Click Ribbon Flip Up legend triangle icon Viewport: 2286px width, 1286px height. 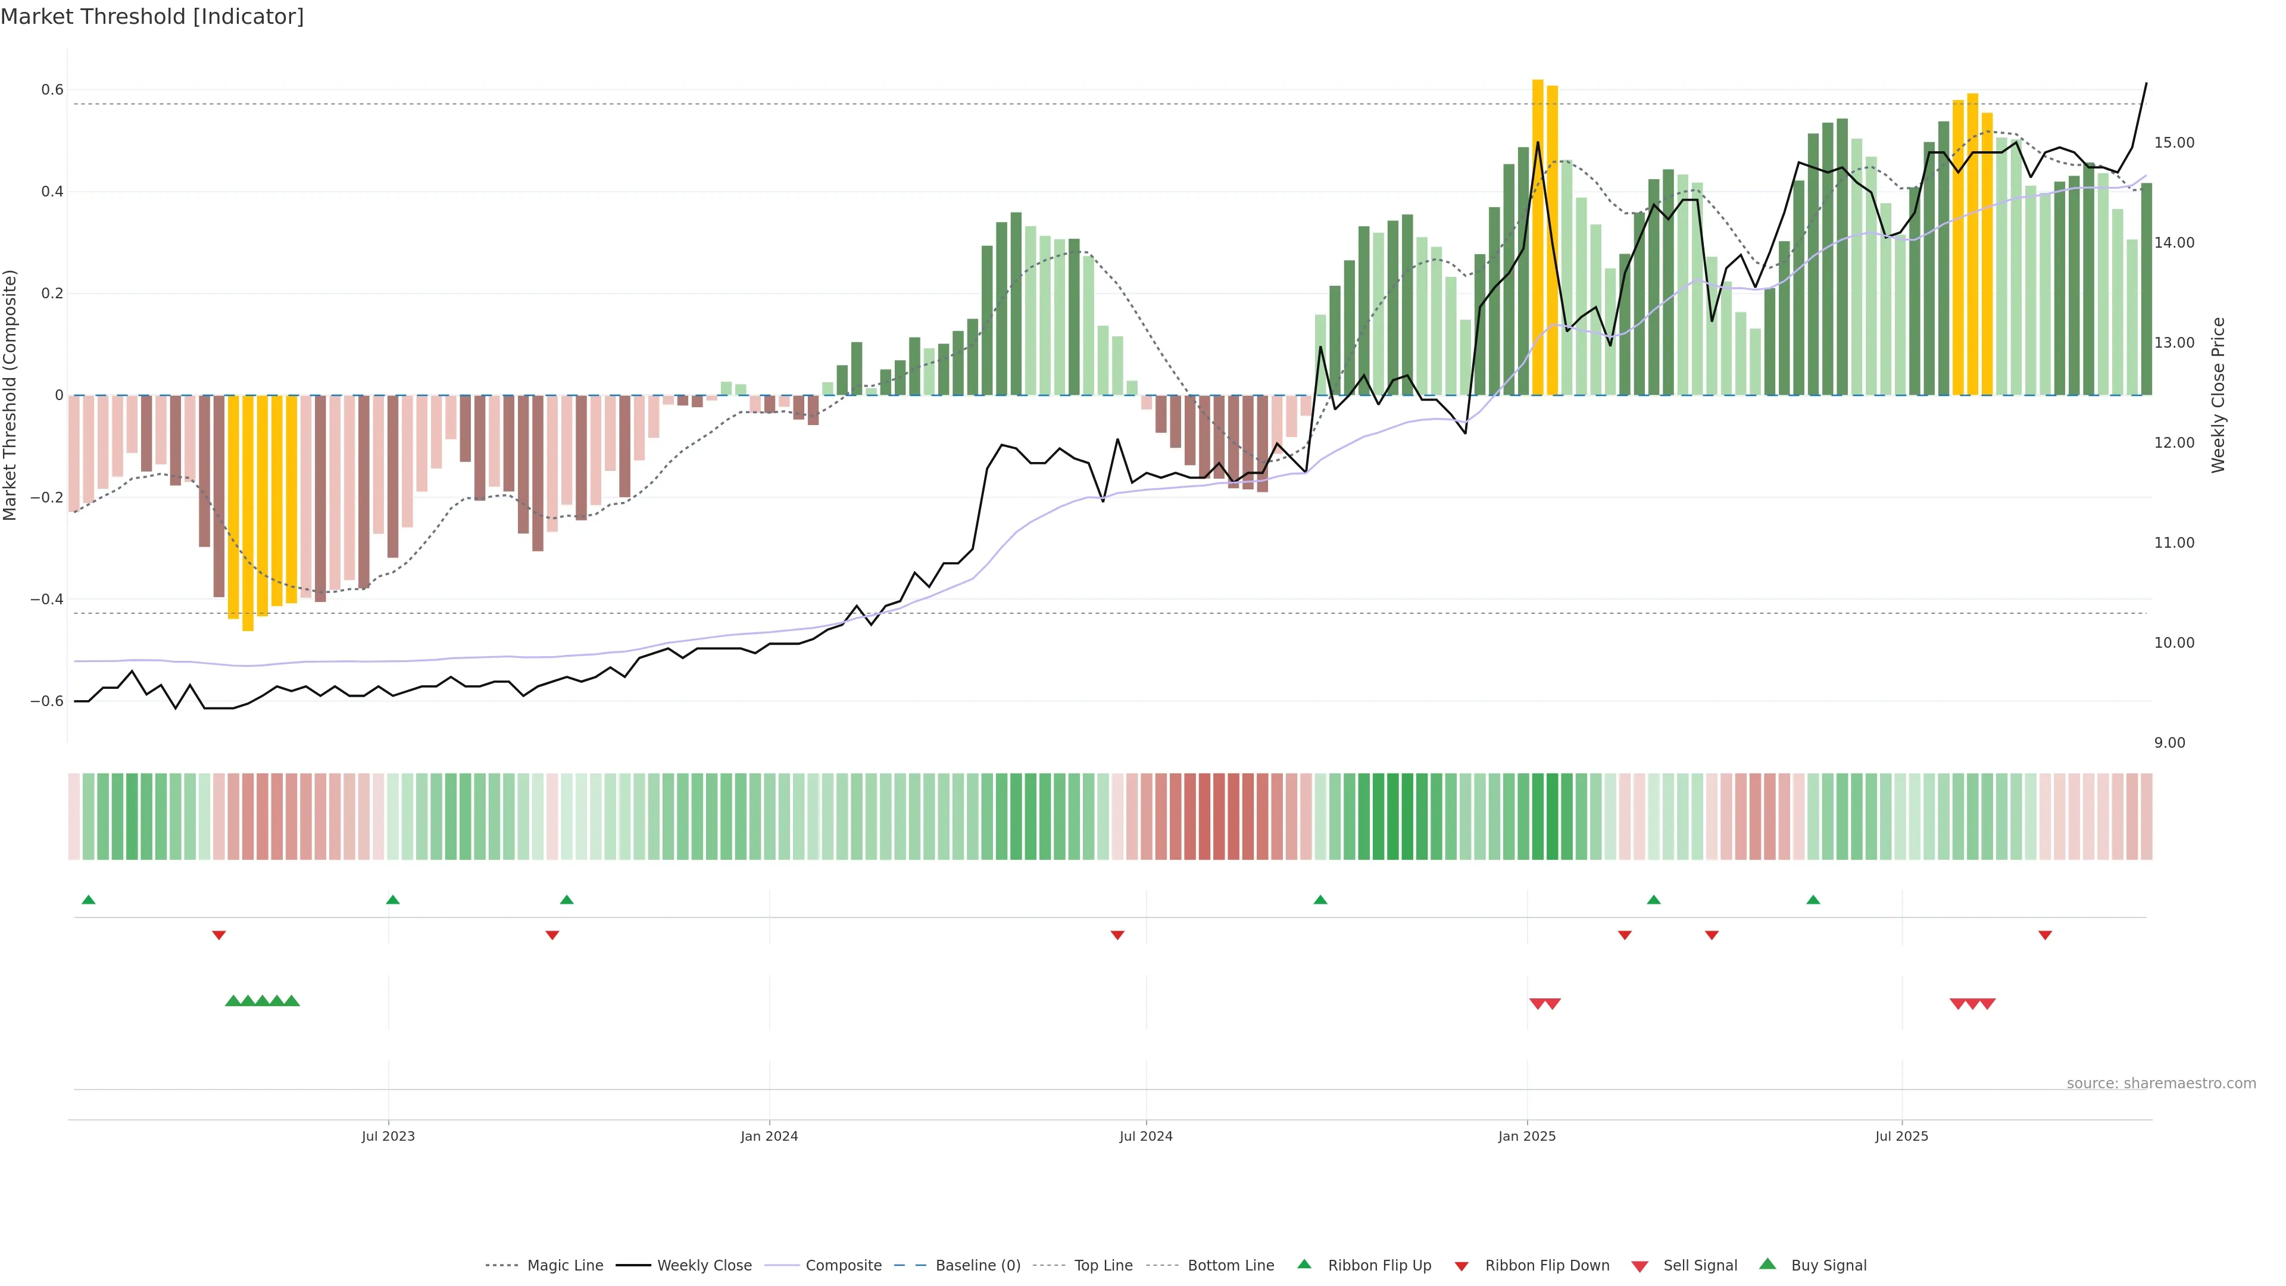1304,1264
